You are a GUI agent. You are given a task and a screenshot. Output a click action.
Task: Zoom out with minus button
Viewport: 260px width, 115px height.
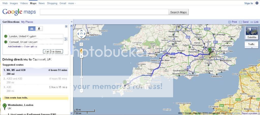[x=81, y=91]
